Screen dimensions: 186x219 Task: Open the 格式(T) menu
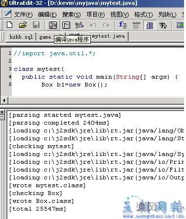[143, 15]
